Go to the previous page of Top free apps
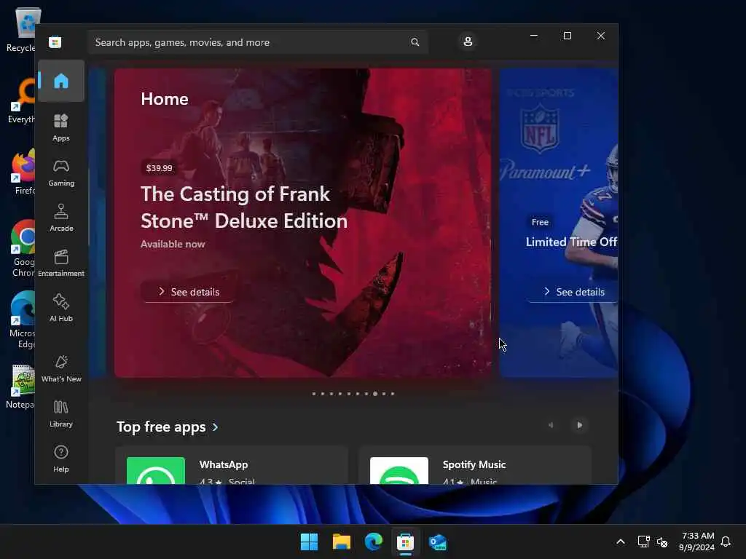 pyautogui.click(x=551, y=425)
